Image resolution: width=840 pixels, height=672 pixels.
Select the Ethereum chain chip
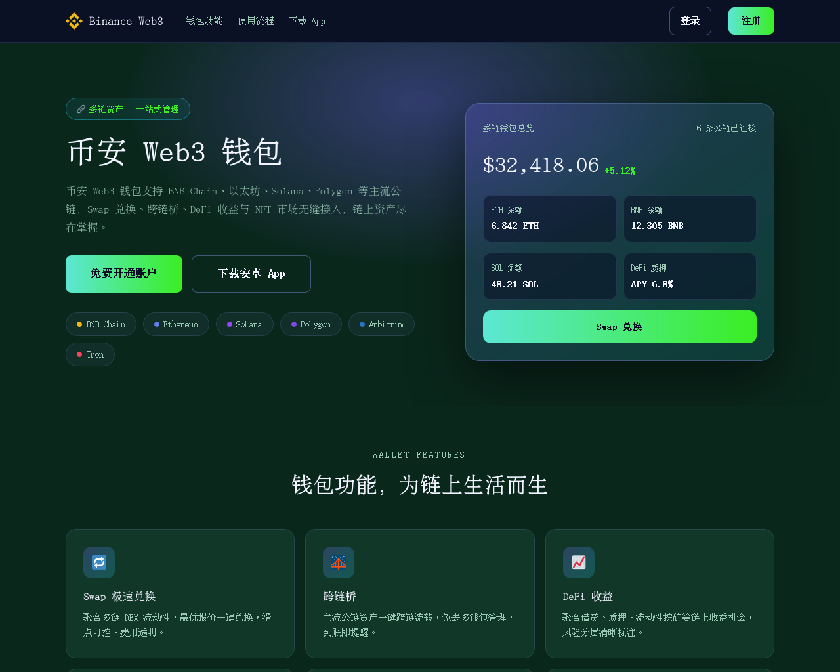pos(176,324)
